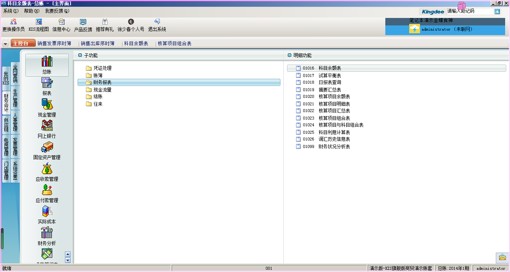The image size is (510, 272).
Task: Open 01024 核算项目与科目组合表 function
Action: [330, 125]
